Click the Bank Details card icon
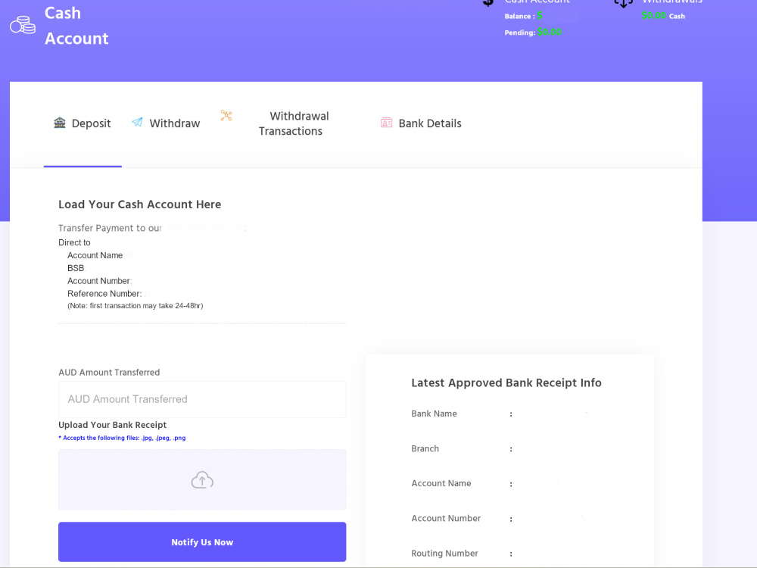The image size is (757, 568). click(386, 123)
